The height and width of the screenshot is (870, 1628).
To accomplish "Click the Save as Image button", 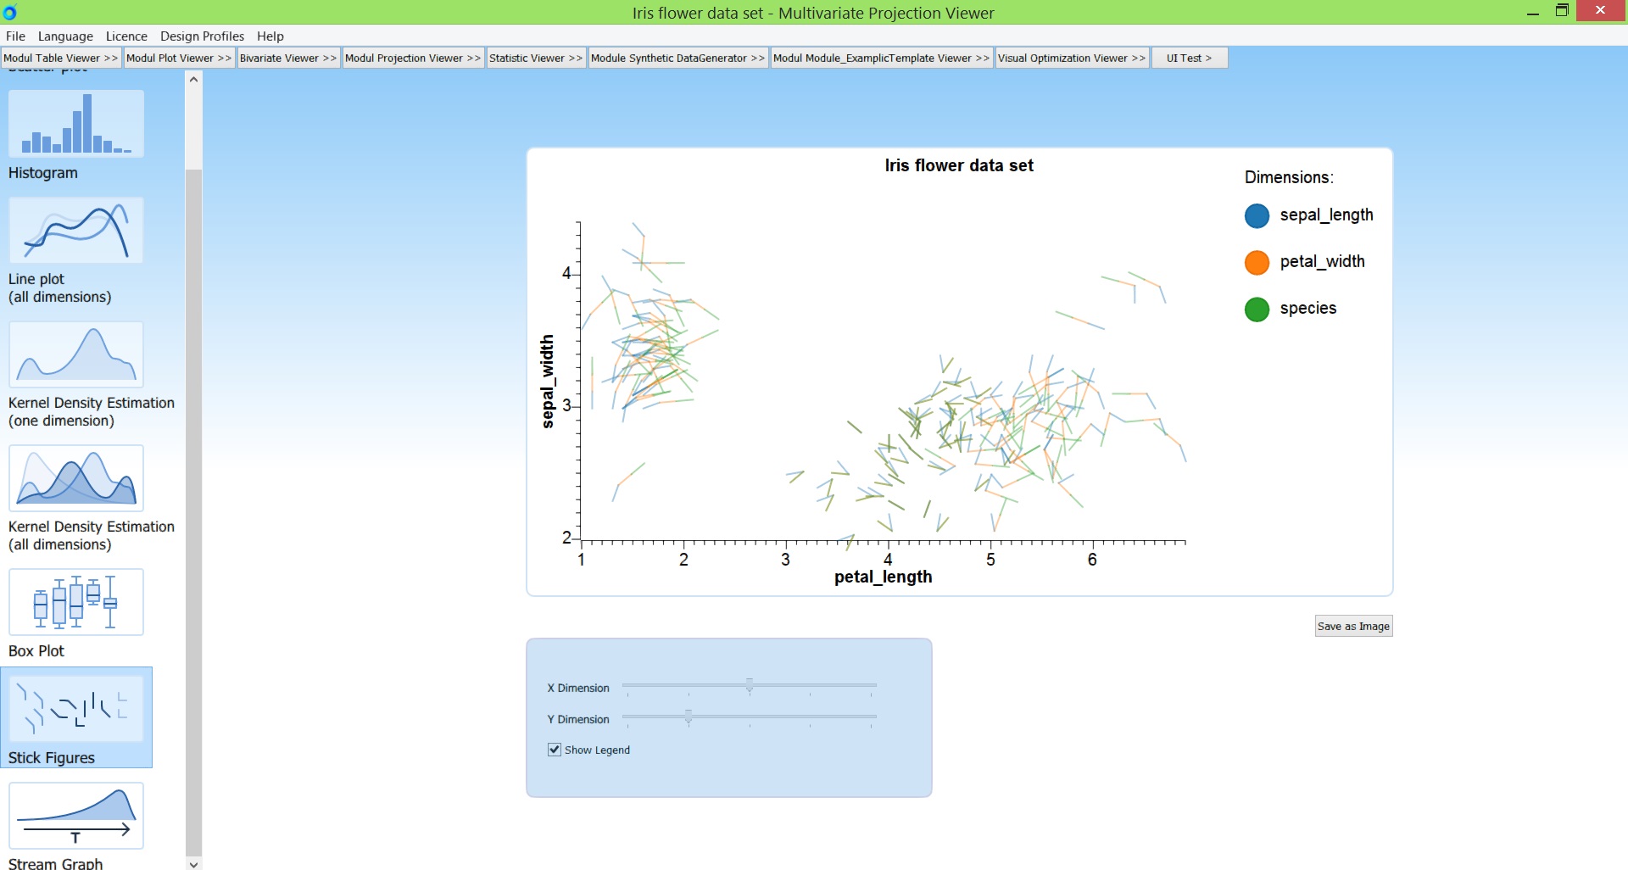I will (1353, 626).
